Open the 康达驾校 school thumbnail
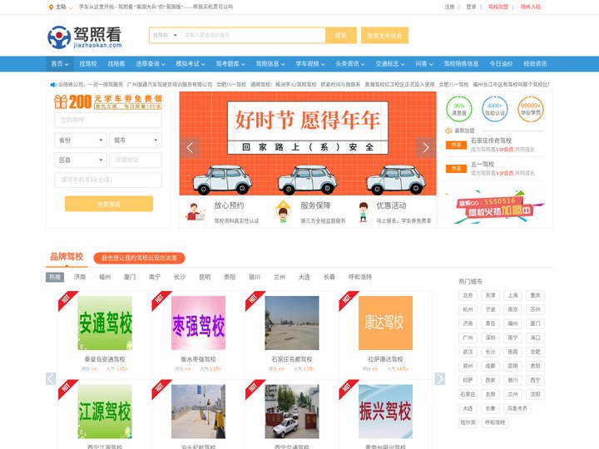 (x=385, y=323)
